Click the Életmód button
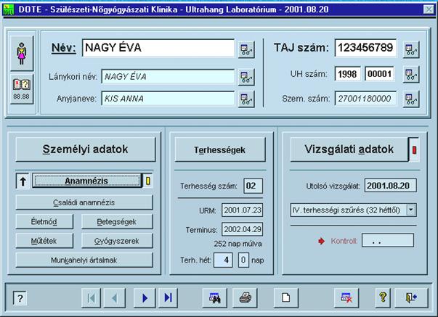Image resolution: width=438 pixels, height=317 pixels. (44, 222)
